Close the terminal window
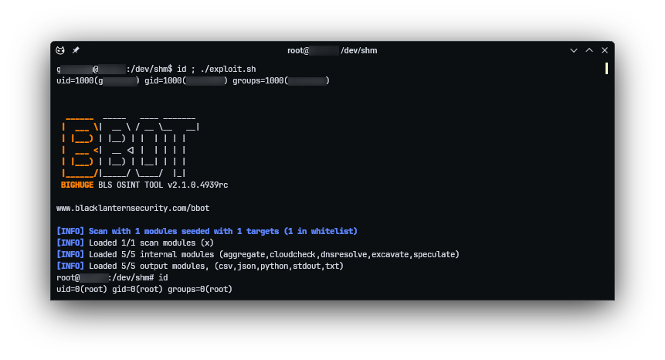The width and height of the screenshot is (665, 360). [x=605, y=50]
